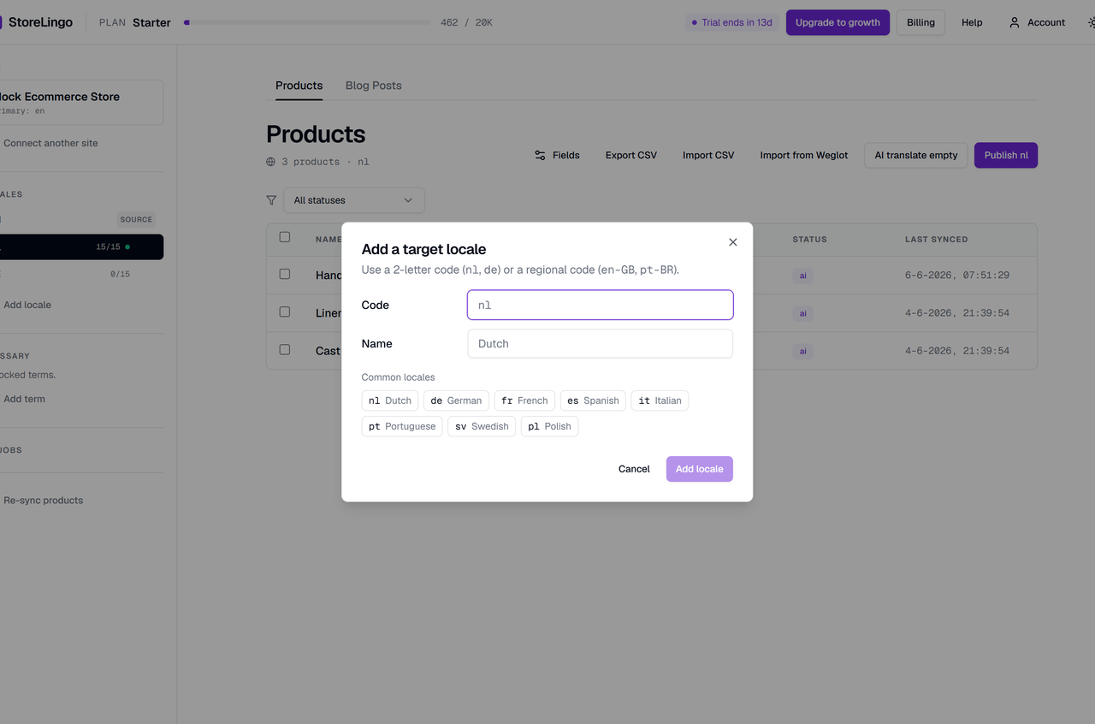Pick the it Italian common locale chip

[x=660, y=401]
